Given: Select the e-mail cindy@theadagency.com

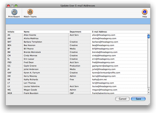Looking at the screenshot, I should pos(104,56).
